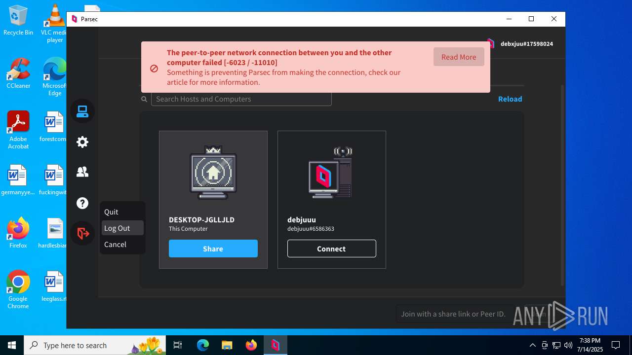
Task: Select the germanyye Word document icon
Action: pyautogui.click(x=18, y=180)
